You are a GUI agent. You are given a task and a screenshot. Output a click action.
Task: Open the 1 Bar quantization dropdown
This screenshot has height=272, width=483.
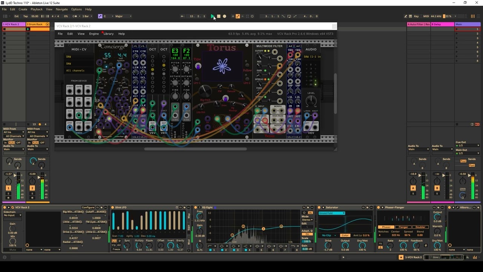tap(87, 16)
